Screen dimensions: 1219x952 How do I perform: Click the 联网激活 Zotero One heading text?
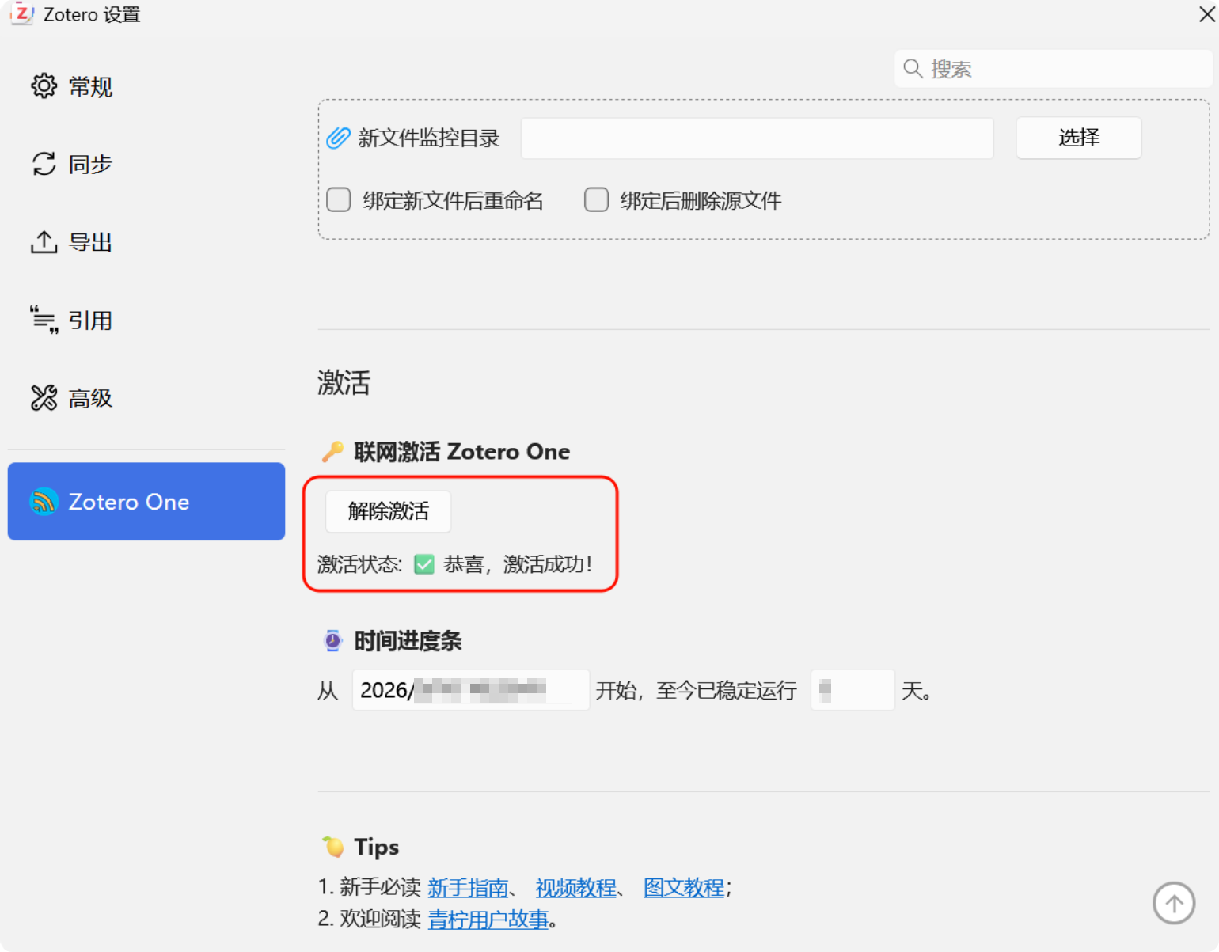pyautogui.click(x=462, y=451)
